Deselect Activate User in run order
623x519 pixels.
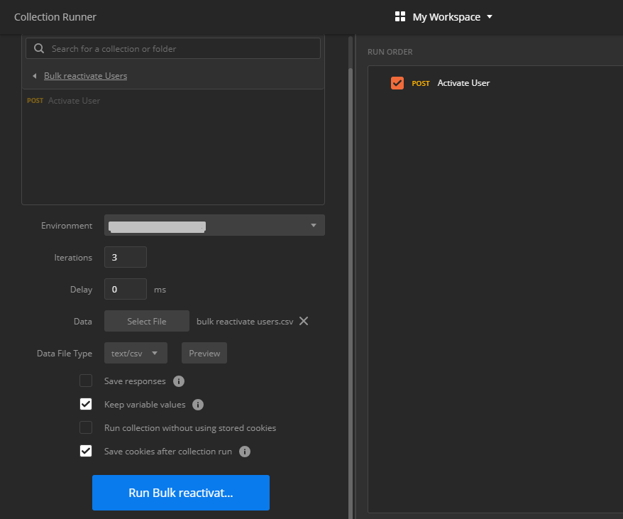click(397, 83)
